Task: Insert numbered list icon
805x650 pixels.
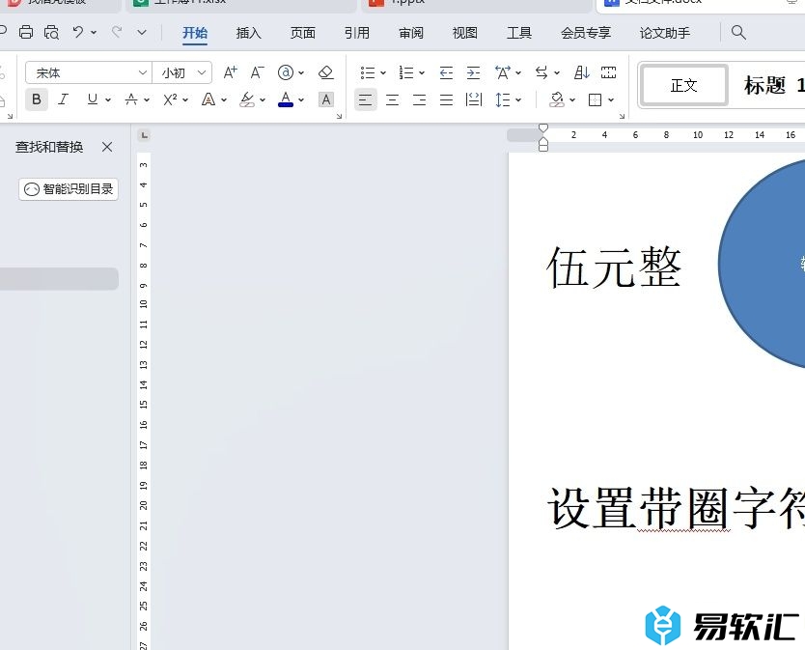Action: click(406, 72)
